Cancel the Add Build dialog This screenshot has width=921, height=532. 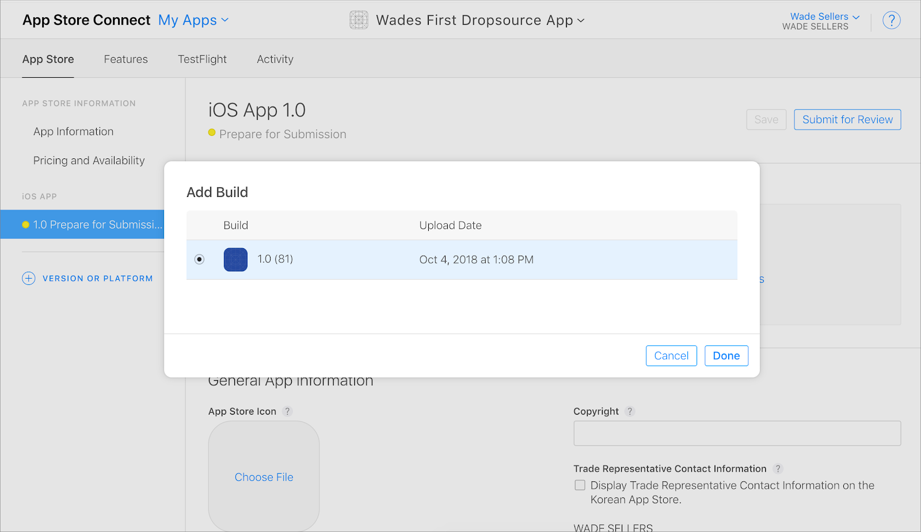coord(671,356)
